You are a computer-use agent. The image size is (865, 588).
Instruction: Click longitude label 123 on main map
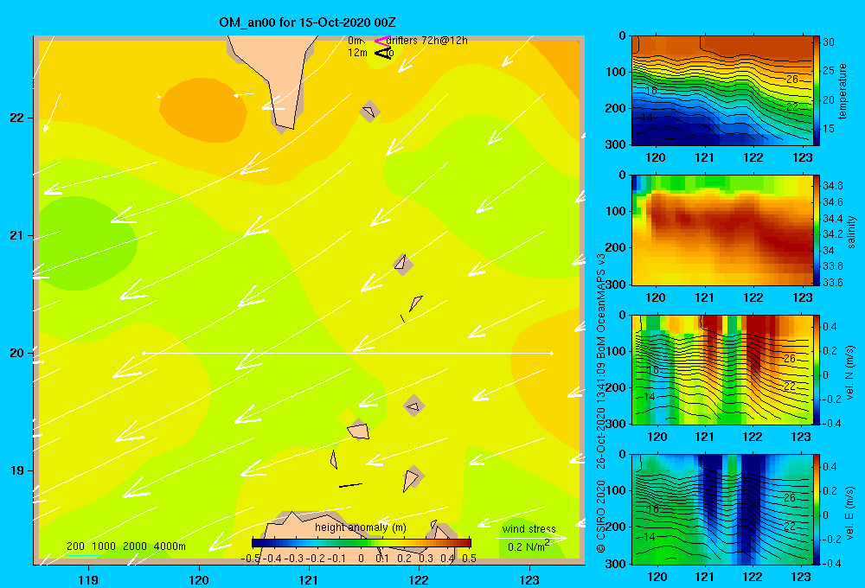(529, 579)
